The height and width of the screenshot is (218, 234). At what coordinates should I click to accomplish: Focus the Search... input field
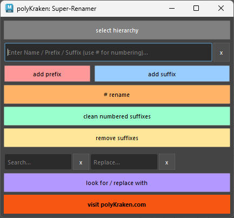pos(38,162)
